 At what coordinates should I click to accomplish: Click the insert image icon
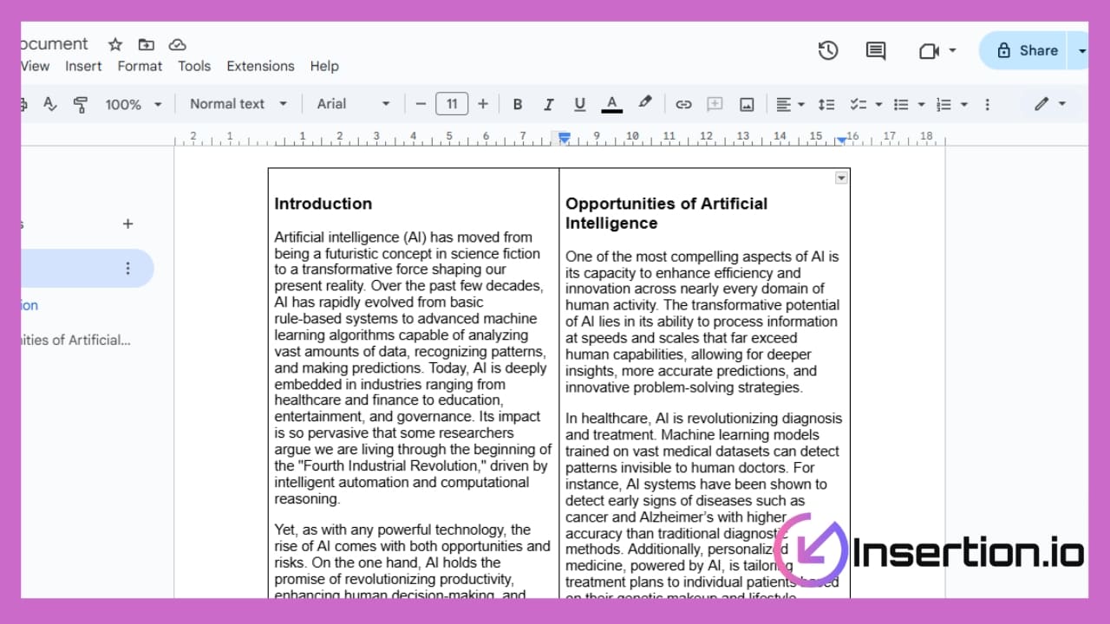click(x=747, y=104)
